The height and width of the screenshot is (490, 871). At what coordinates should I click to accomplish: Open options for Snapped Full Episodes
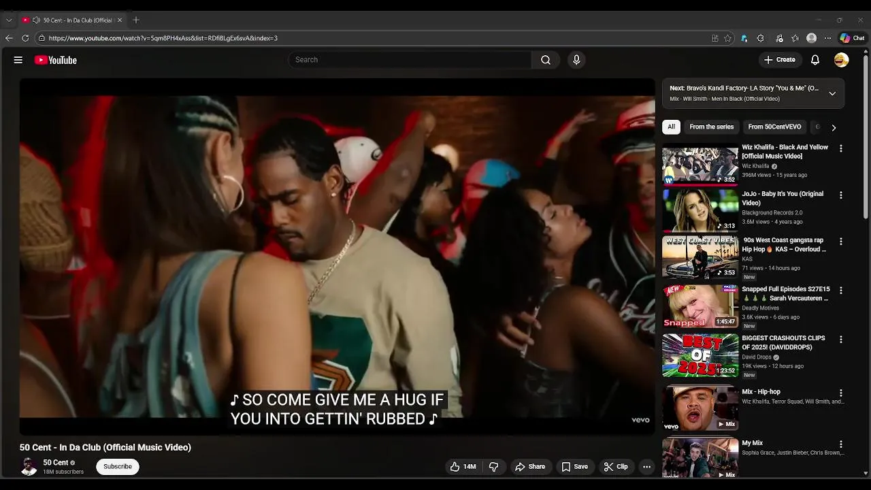(x=840, y=291)
